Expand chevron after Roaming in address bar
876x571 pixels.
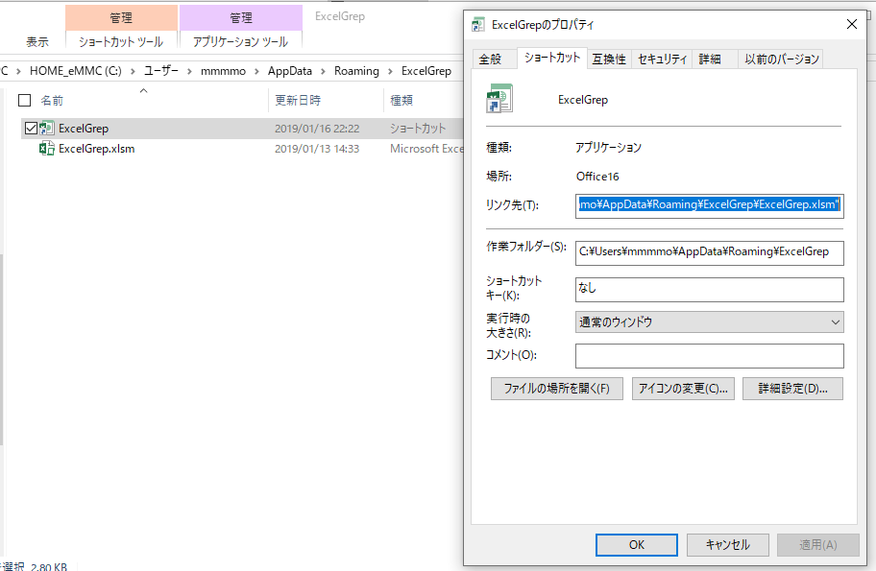coord(390,71)
